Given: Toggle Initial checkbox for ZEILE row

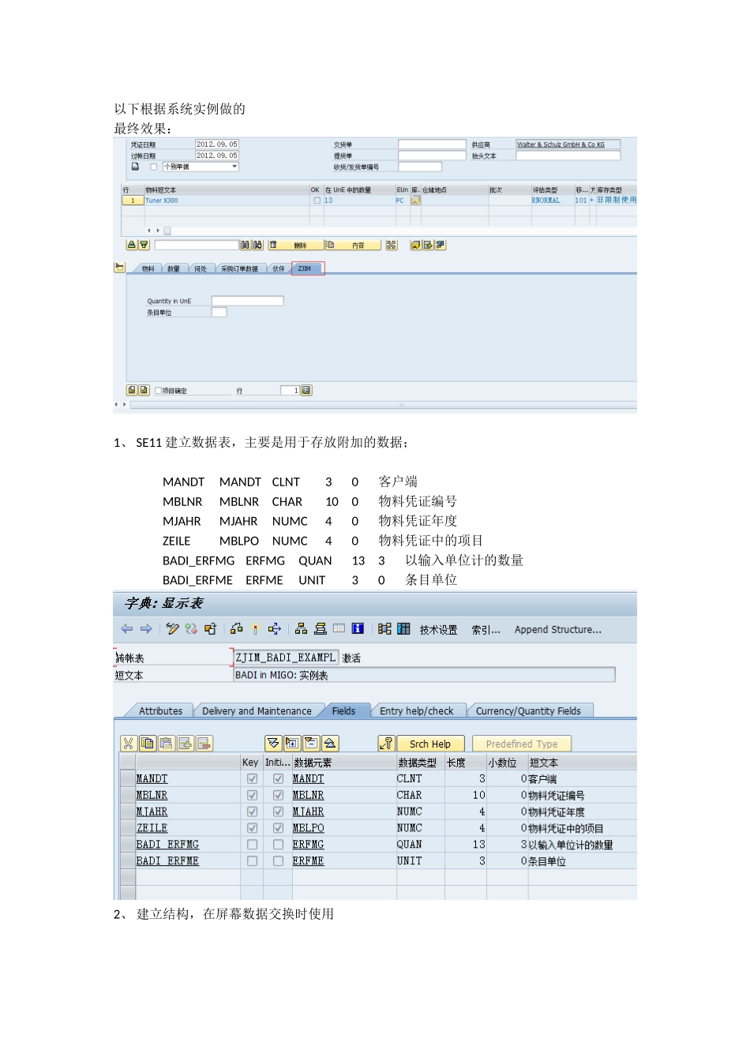Looking at the screenshot, I should coord(278,828).
